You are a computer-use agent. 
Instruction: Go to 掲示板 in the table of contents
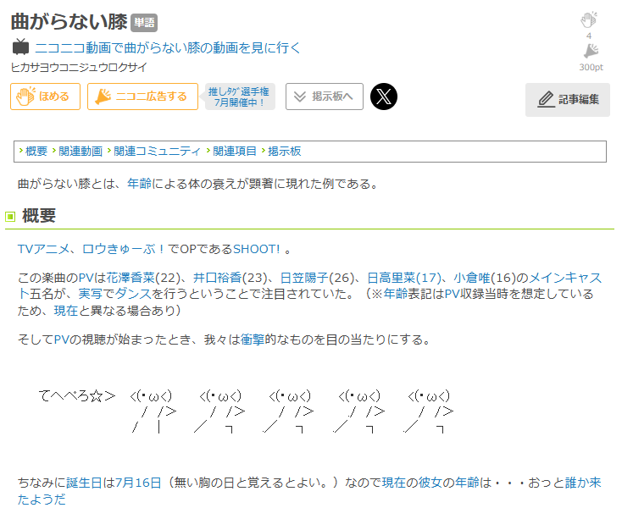(x=284, y=151)
